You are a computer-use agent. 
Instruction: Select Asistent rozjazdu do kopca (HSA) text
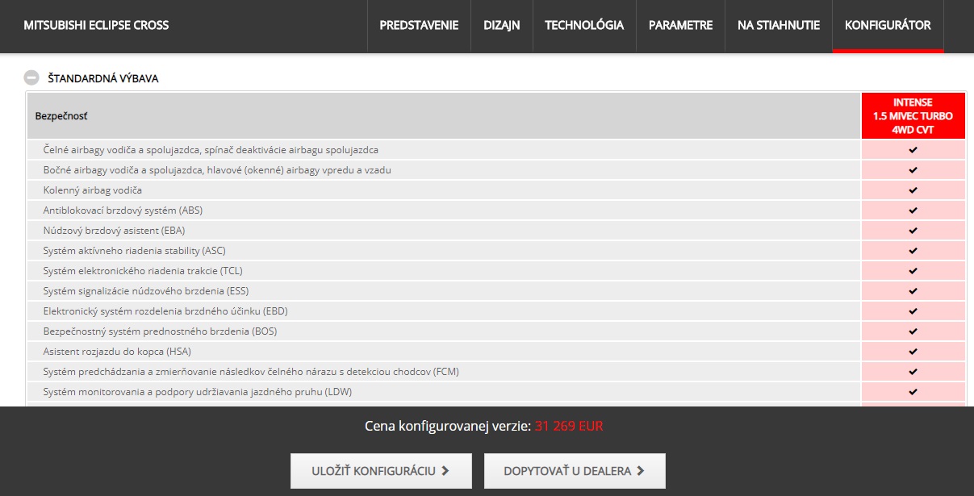tap(117, 352)
